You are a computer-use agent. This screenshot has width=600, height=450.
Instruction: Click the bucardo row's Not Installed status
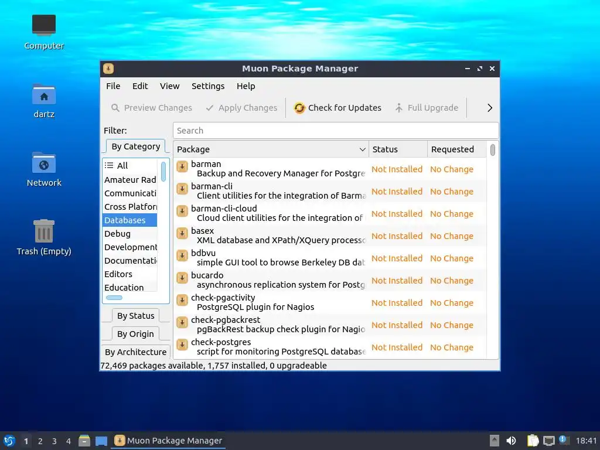pos(397,281)
